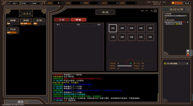Click the red exclamation alert counter icon
The height and width of the screenshot is (106, 193).
click(188, 55)
